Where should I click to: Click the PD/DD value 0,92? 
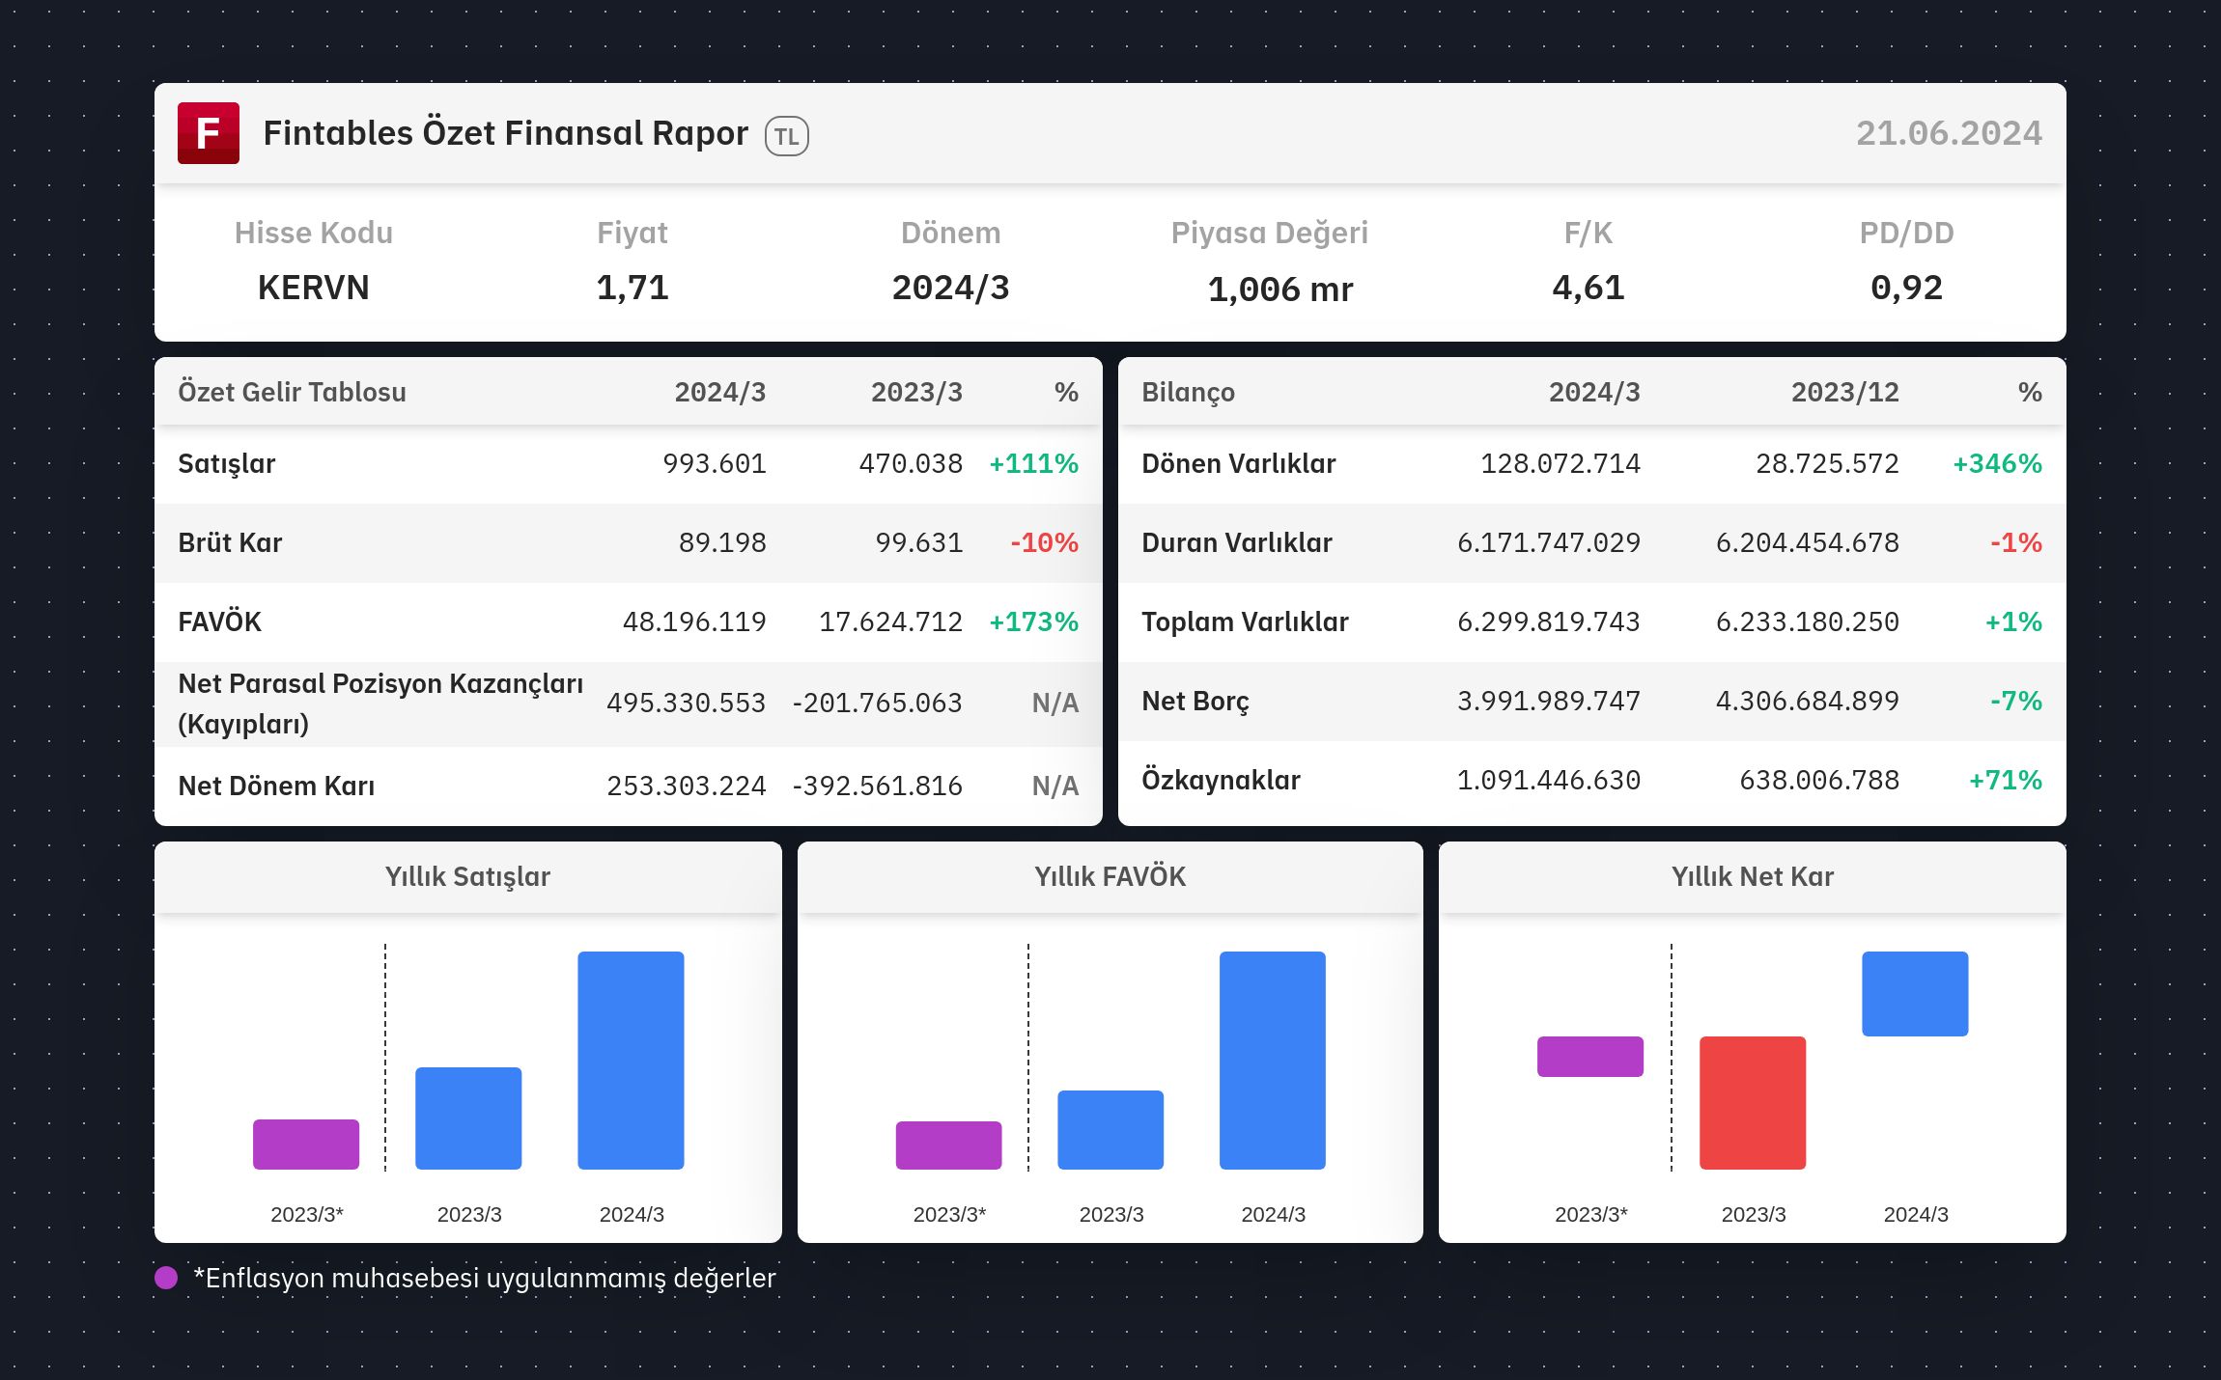pos(1906,288)
